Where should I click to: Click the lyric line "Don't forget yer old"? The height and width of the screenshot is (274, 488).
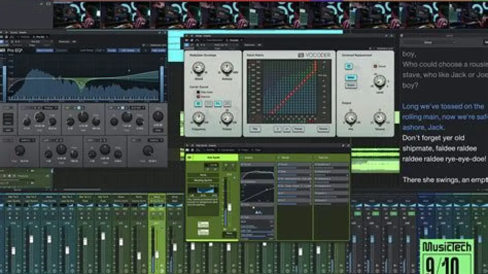click(433, 138)
